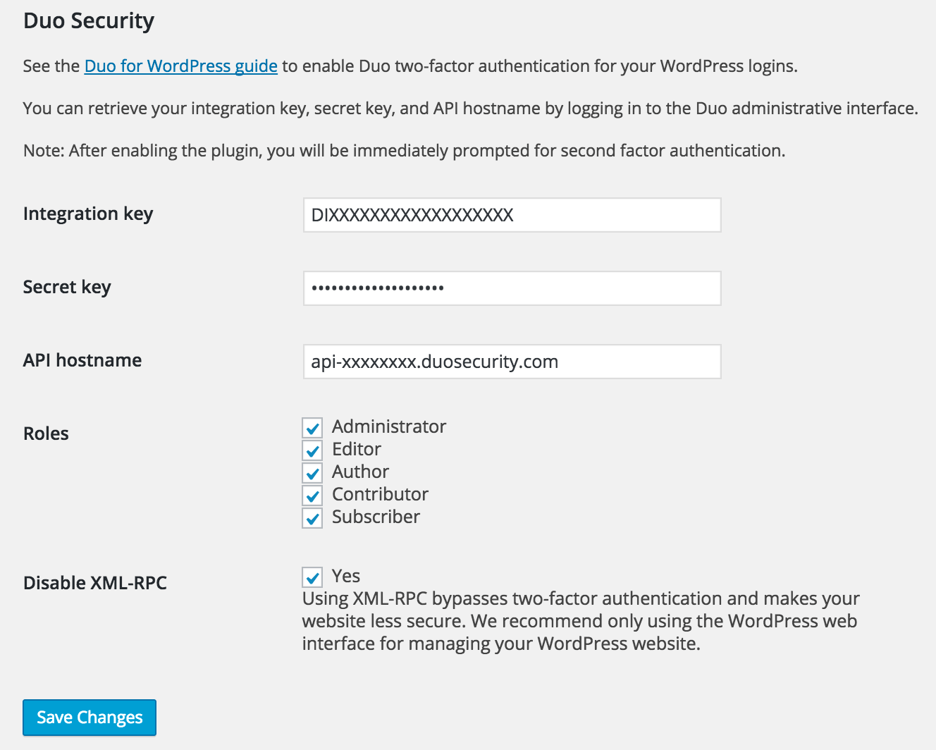Click the Duo Security page heading
The image size is (936, 750).
89,20
